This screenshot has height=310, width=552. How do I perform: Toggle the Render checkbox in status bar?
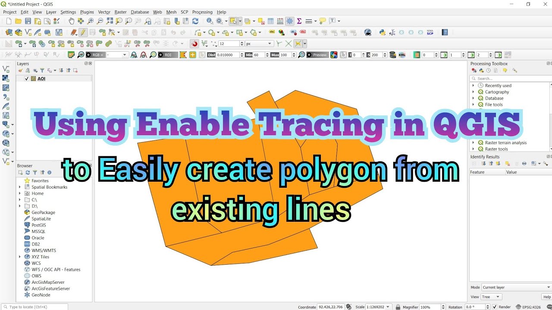[494, 307]
